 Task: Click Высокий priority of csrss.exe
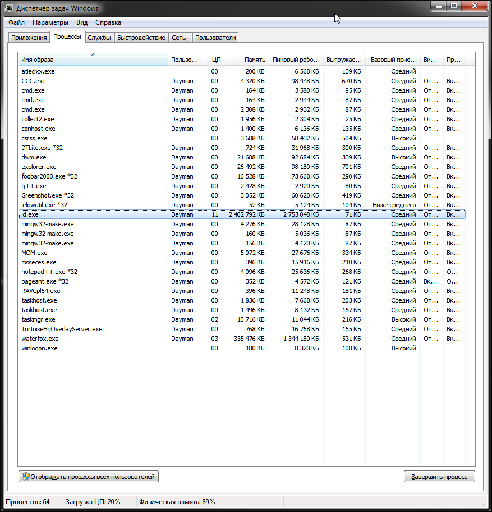(403, 138)
